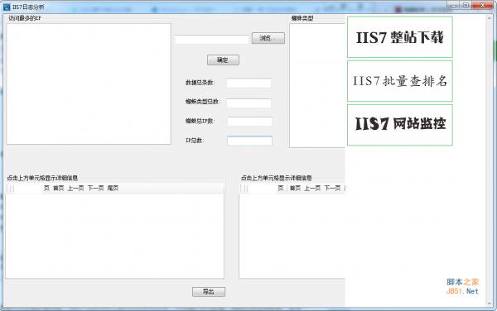Close the IIS7日志分析 window

point(483,5)
